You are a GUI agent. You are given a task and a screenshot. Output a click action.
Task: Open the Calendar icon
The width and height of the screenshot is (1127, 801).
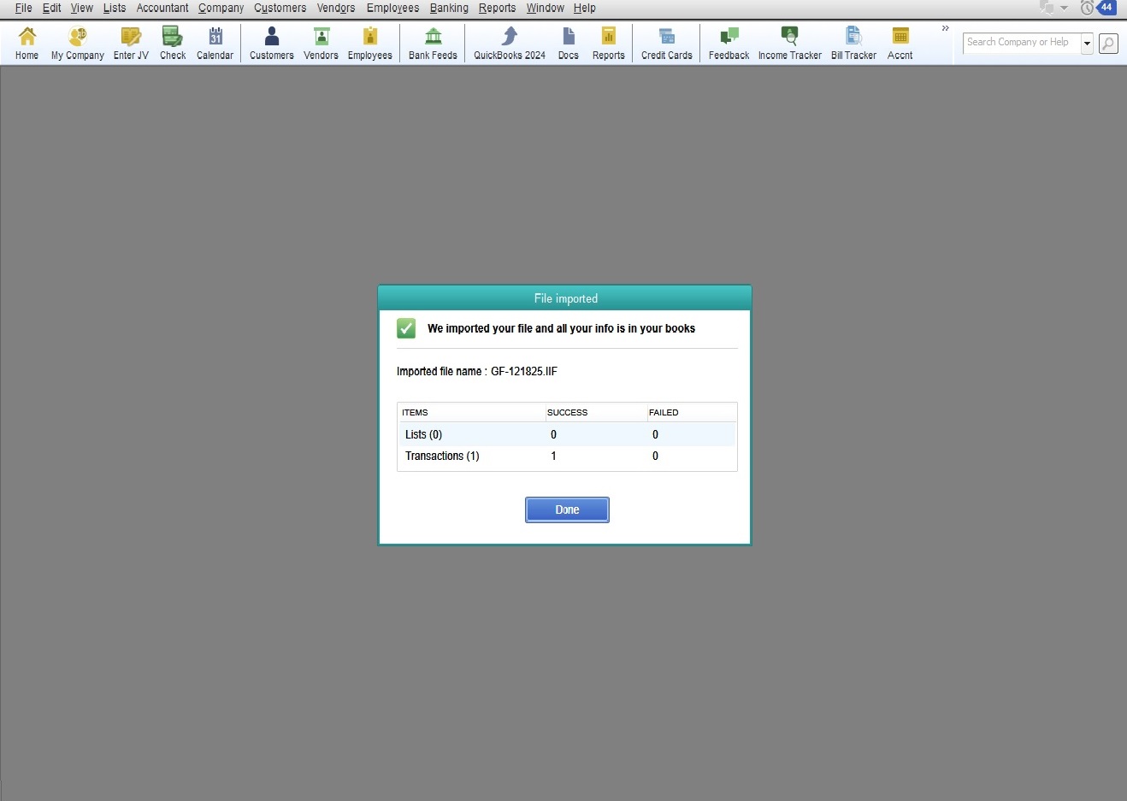[x=215, y=43]
